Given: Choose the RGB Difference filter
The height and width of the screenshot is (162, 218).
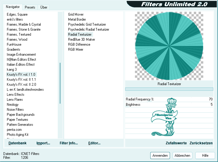Looking at the screenshot, I should point(79,44).
